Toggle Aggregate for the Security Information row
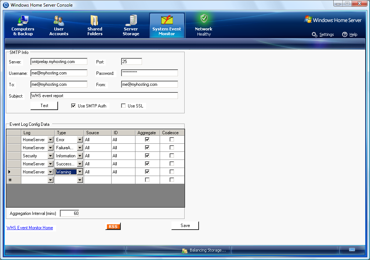Screen dimensions: 370x260 click(147, 155)
